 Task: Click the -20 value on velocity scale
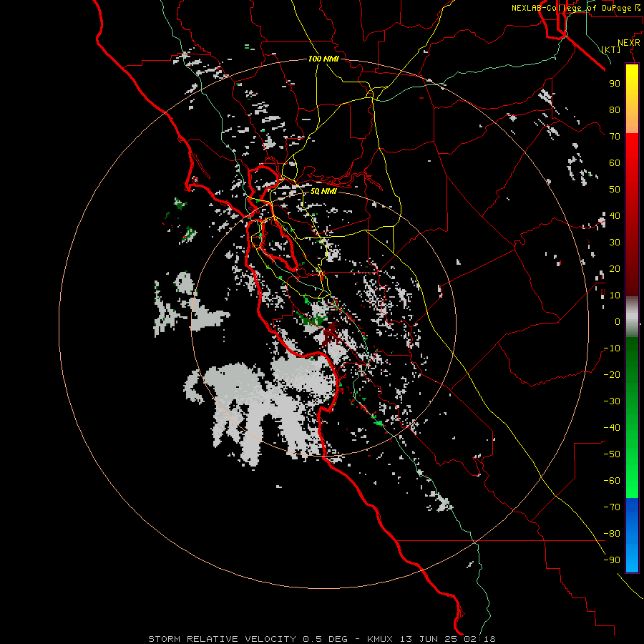pyautogui.click(x=612, y=374)
